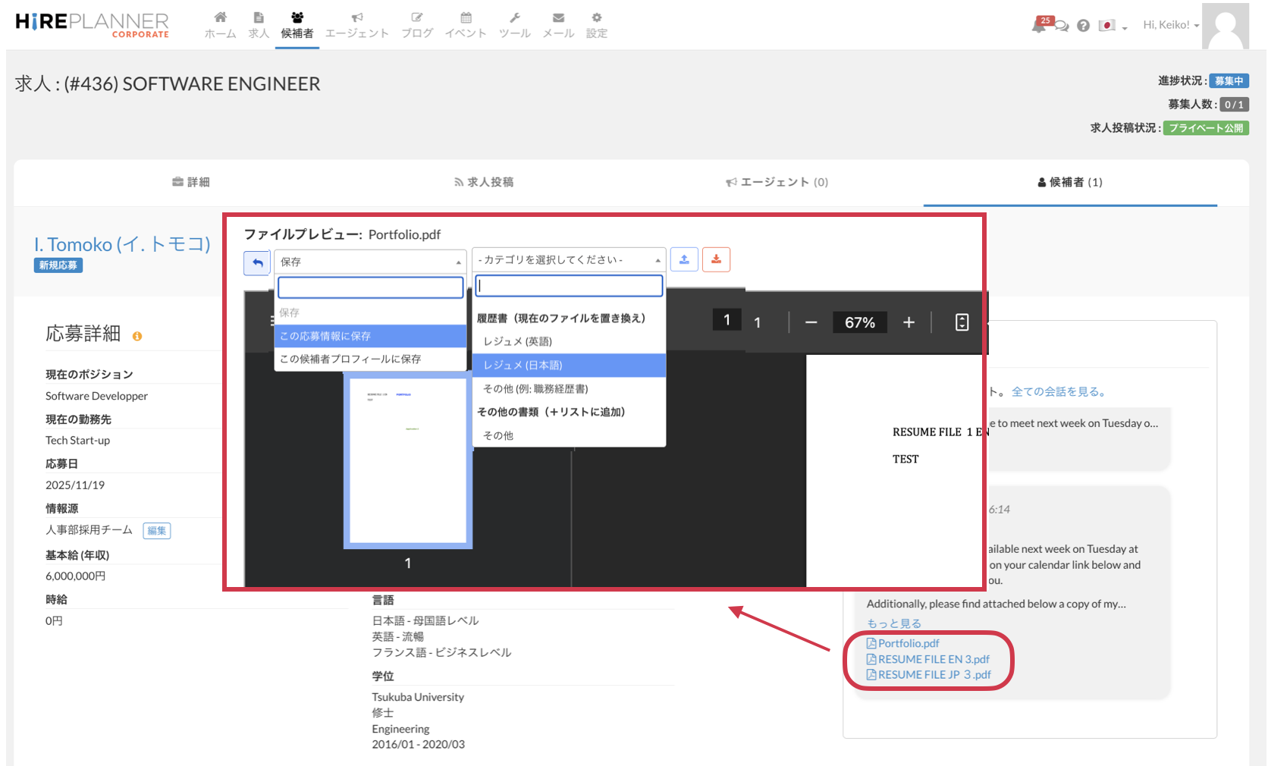Viewport: 1268px width, 766px height.
Task: Click the blue upload file icon
Action: pyautogui.click(x=684, y=259)
